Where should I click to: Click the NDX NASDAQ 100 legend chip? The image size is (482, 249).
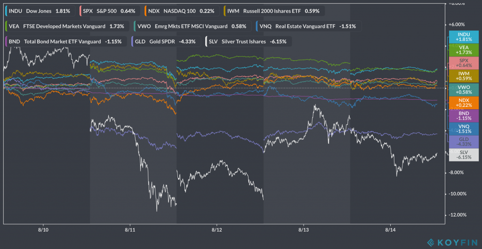[182, 10]
